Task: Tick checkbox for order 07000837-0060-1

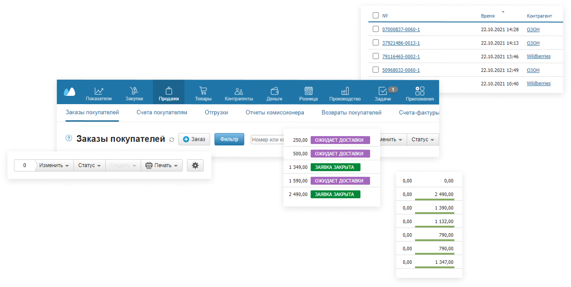Action: (x=376, y=29)
